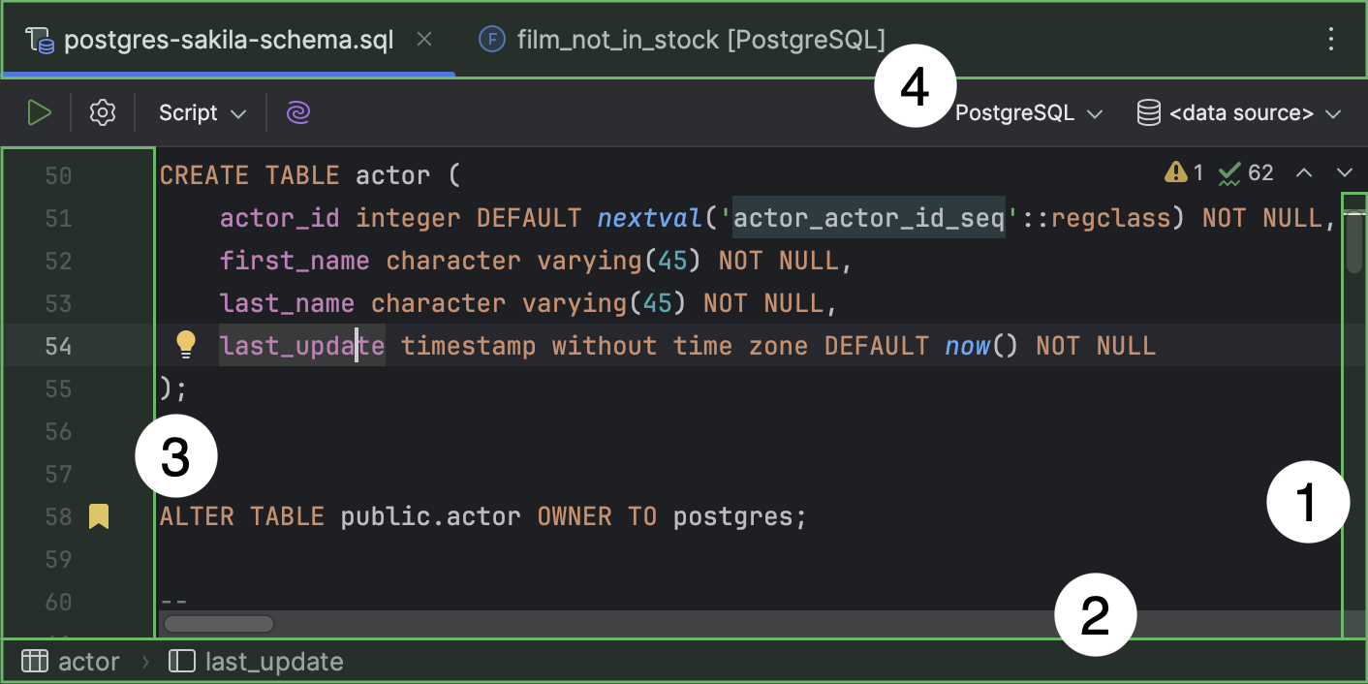Image resolution: width=1368 pixels, height=684 pixels.
Task: Click the database icon beside <data source>
Action: (1147, 111)
